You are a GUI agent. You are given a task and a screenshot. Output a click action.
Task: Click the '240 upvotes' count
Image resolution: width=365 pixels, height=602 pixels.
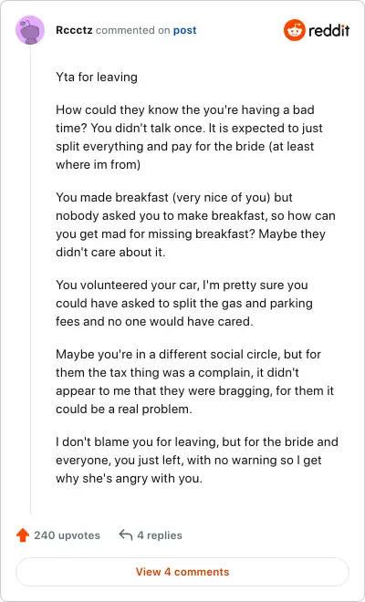67,535
